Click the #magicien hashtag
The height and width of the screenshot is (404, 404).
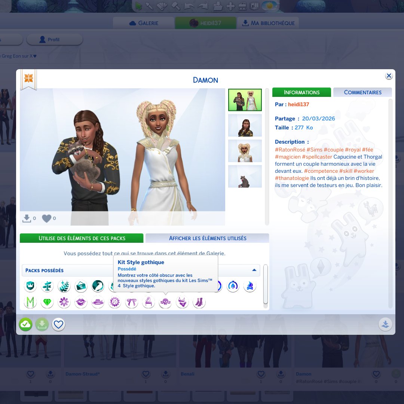click(x=288, y=157)
